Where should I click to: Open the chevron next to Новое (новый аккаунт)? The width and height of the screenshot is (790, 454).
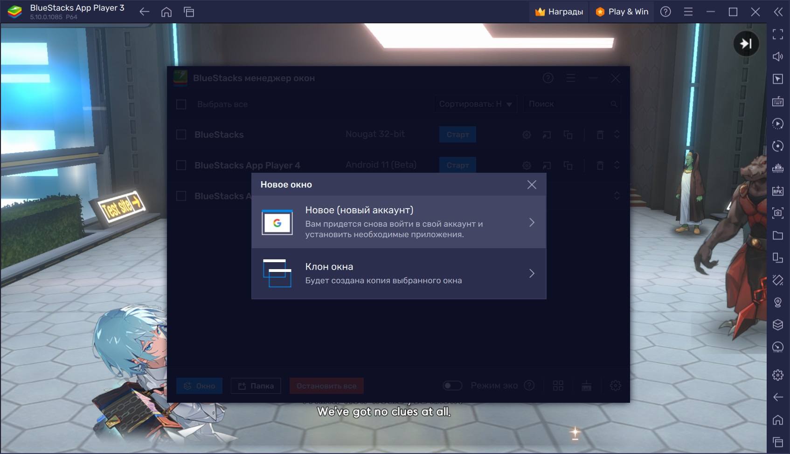pos(532,222)
